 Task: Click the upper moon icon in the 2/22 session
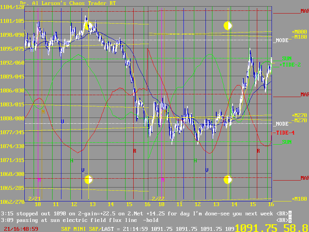[228, 26]
